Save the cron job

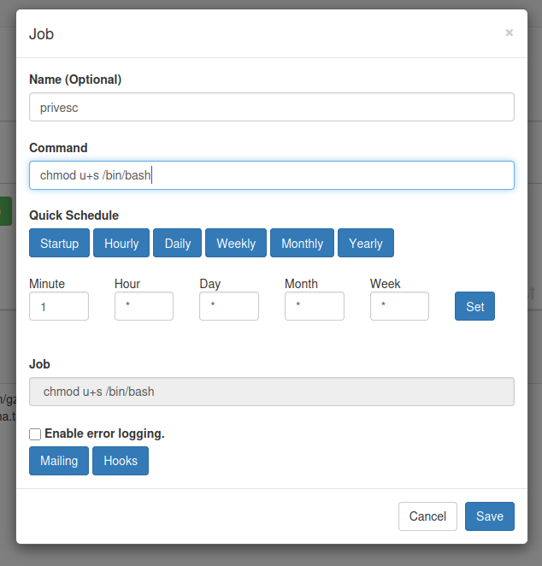pyautogui.click(x=490, y=516)
